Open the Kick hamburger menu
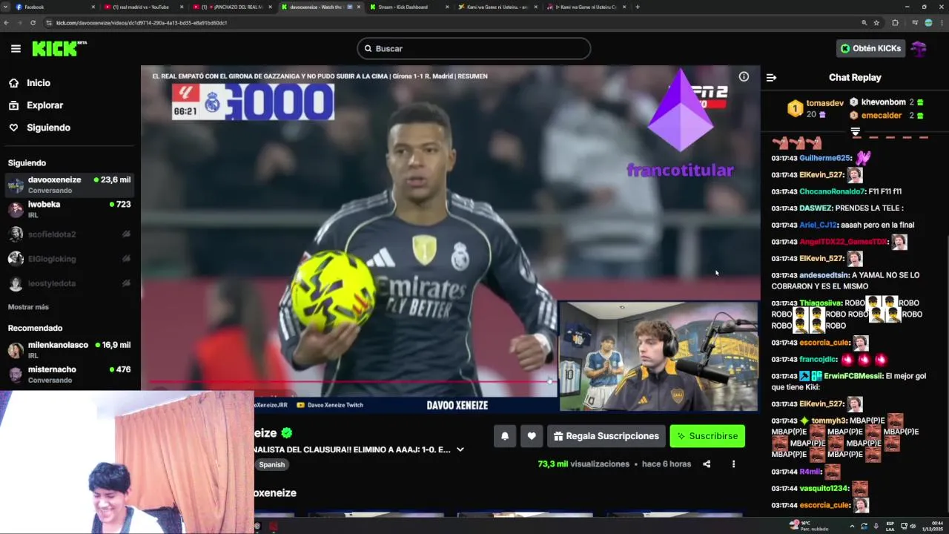The image size is (949, 534). [x=16, y=48]
